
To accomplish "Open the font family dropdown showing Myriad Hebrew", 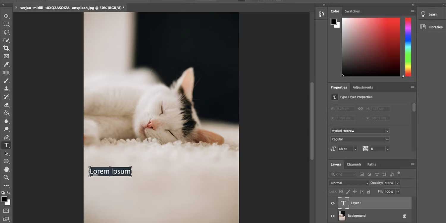I will click(x=387, y=131).
